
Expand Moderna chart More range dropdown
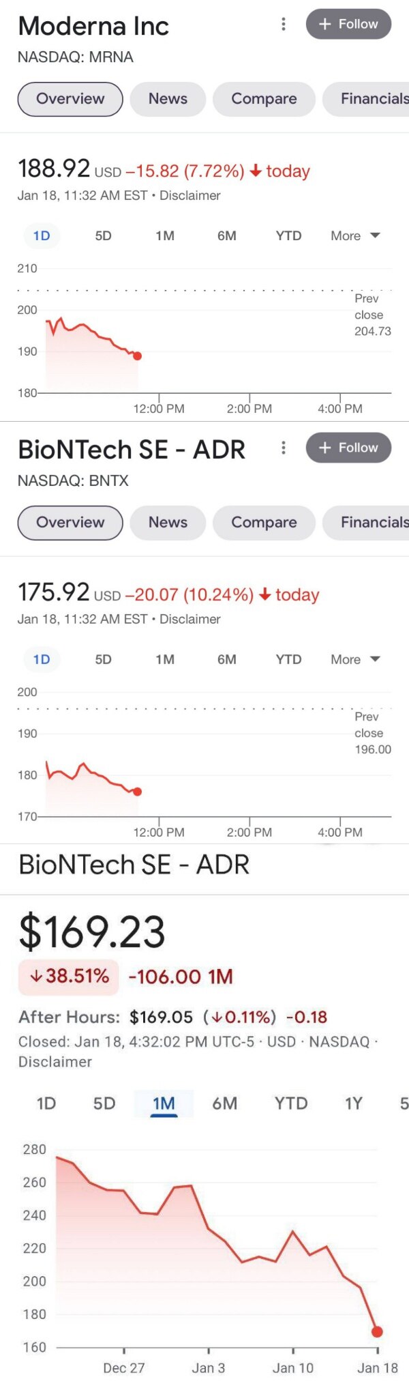point(354,236)
